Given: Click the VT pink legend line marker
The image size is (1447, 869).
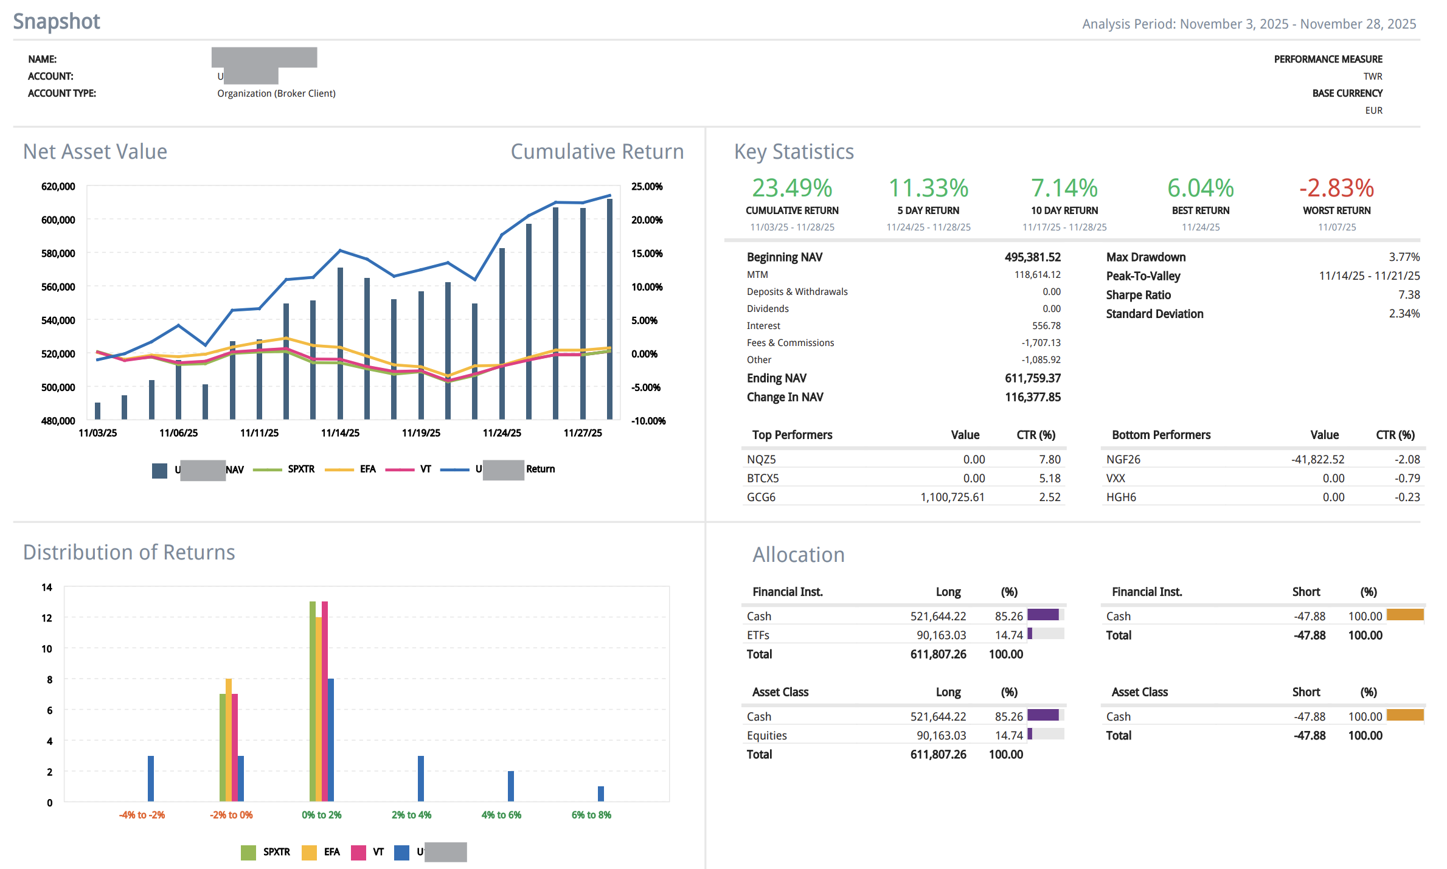Looking at the screenshot, I should pyautogui.click(x=399, y=469).
